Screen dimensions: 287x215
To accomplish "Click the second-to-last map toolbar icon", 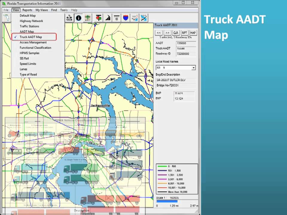I will (x=135, y=18).
